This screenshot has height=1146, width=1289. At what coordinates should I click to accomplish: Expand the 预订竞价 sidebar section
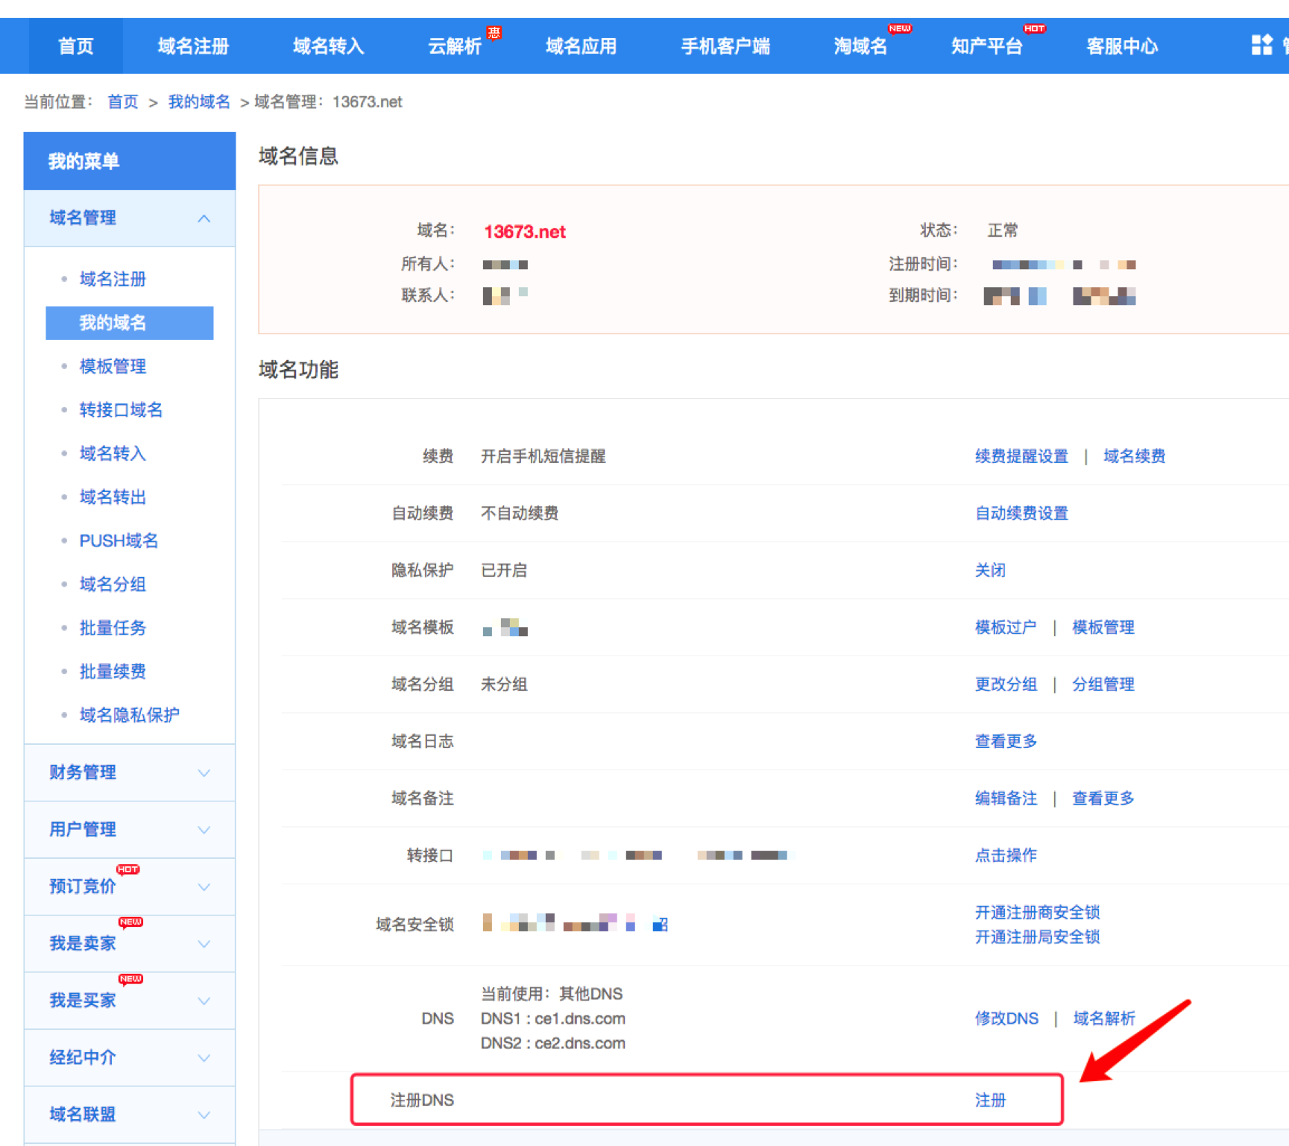(204, 887)
